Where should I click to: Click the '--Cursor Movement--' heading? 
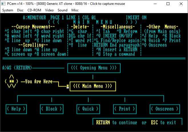(x=33, y=27)
